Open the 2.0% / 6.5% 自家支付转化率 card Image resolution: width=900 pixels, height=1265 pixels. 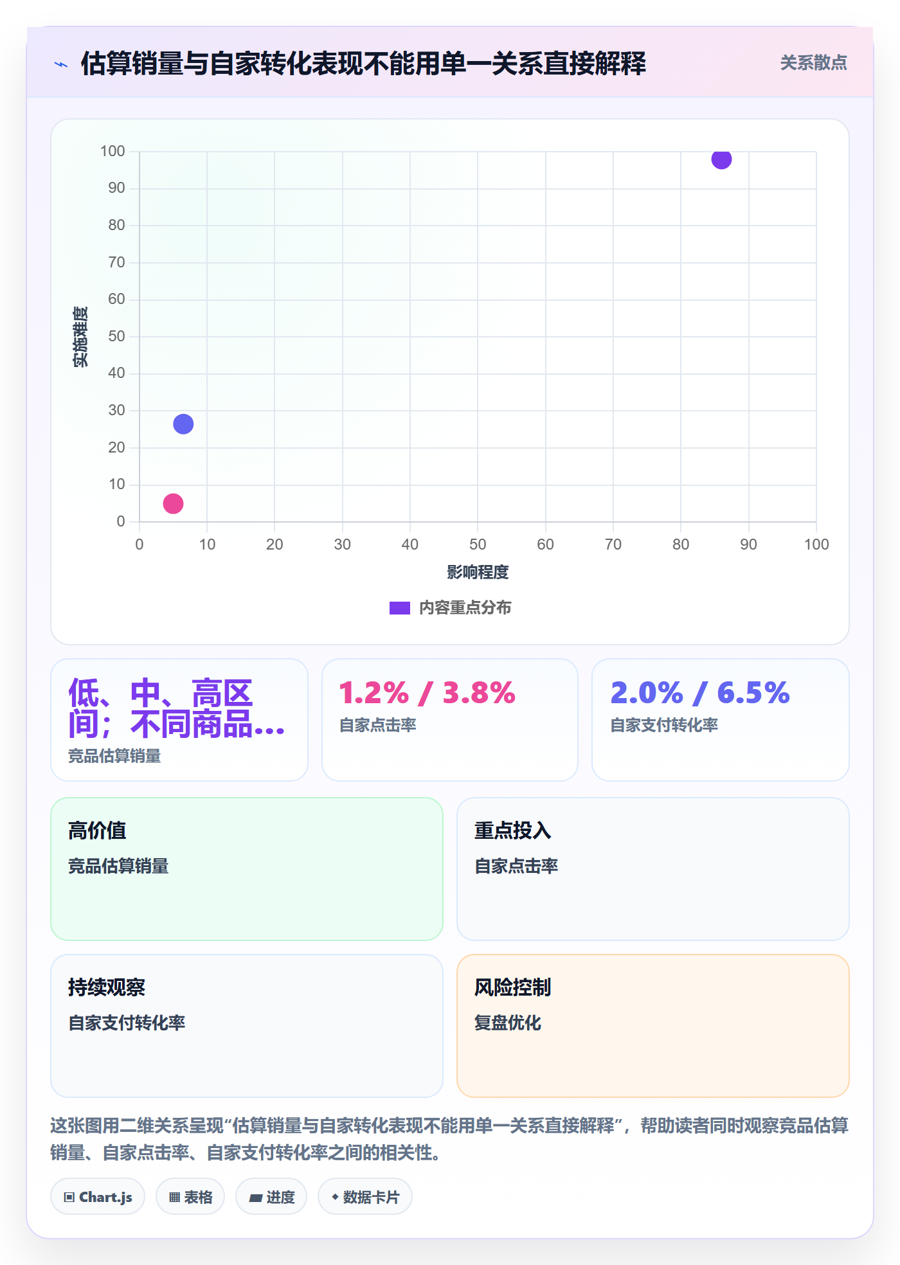721,720
